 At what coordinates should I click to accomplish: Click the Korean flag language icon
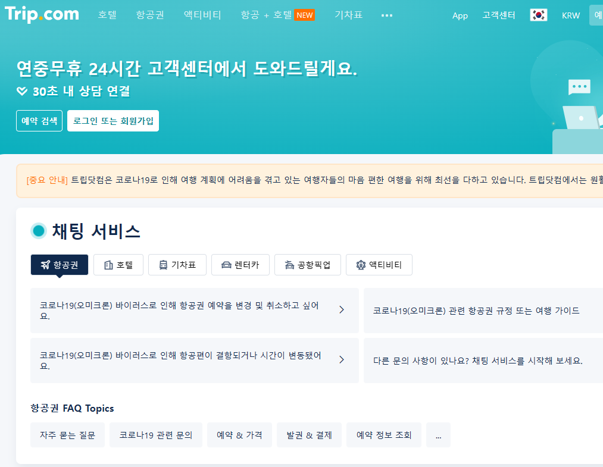click(538, 15)
